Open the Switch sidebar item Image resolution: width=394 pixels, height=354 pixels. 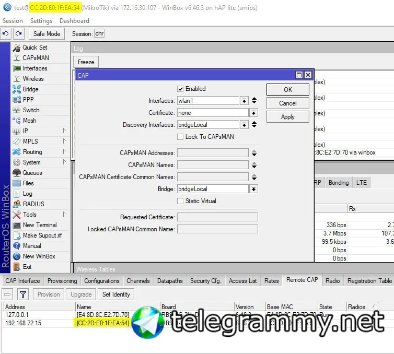(31, 110)
